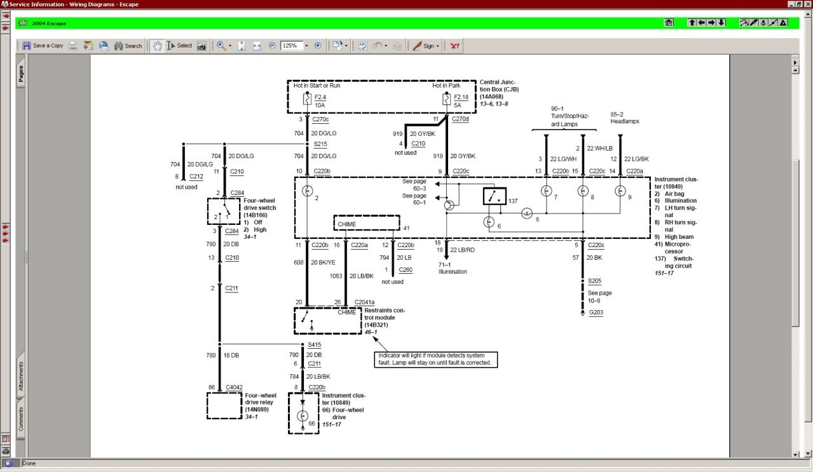Choose the Snapshot camera tool
Screen dimensions: 813x472
point(202,46)
